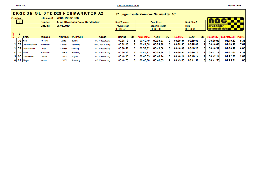Click the name Meyer
The width and height of the screenshot is (256, 180).
click(x=26, y=60)
